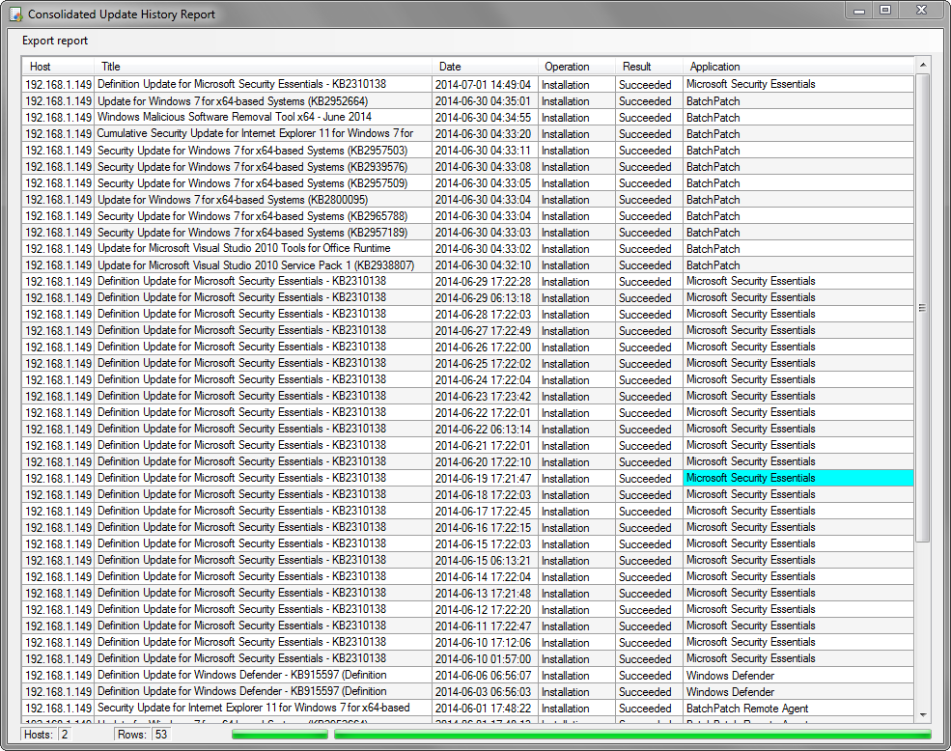Click the vertical scrollbar thumb
The image size is (951, 751).
pyautogui.click(x=922, y=308)
